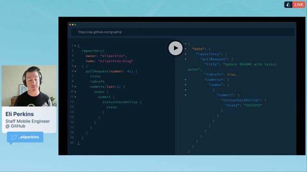Collapse the commit block on line 11
Screen dimensions: 307x172
75,97
